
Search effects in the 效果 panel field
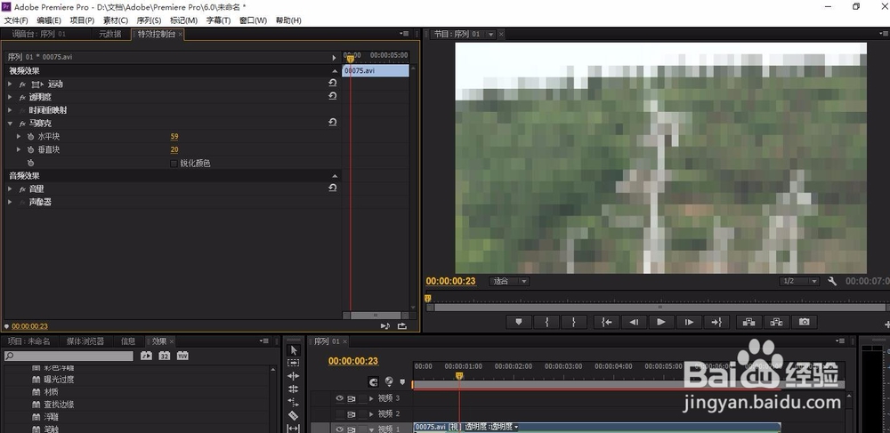click(x=69, y=356)
